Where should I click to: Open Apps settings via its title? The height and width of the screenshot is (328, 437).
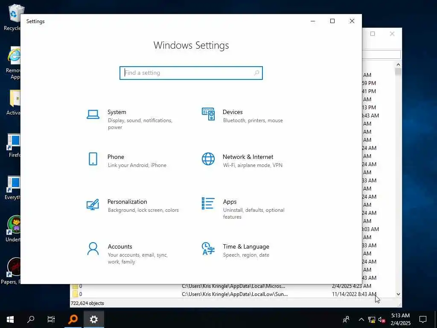(x=230, y=202)
